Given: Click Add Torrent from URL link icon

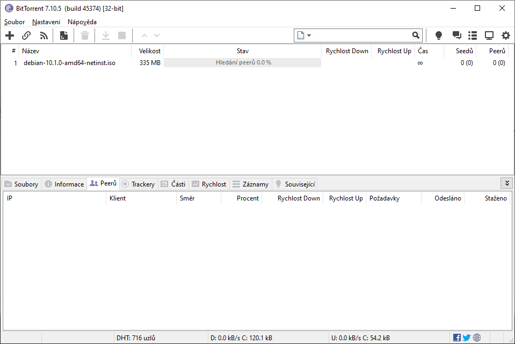Looking at the screenshot, I should [26, 35].
